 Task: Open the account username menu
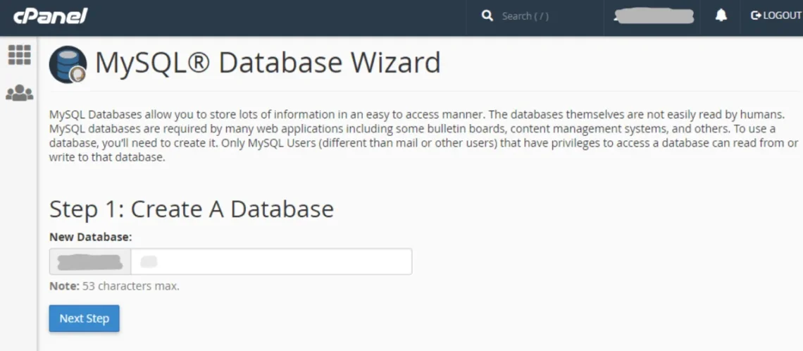[x=653, y=16]
